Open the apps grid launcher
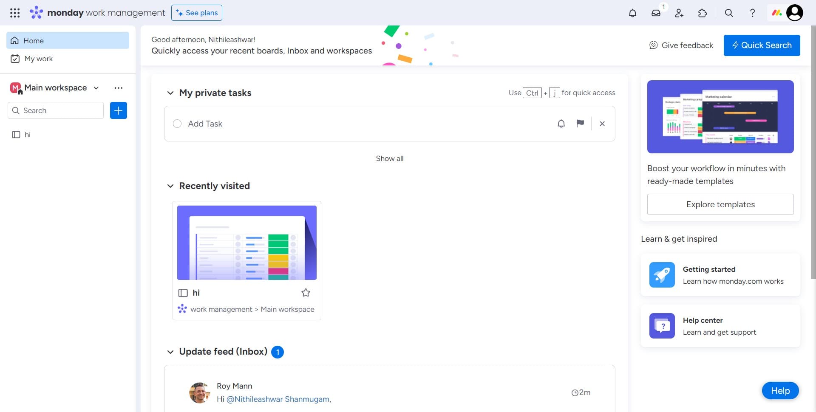Screen dimensions: 816x412 coord(15,12)
